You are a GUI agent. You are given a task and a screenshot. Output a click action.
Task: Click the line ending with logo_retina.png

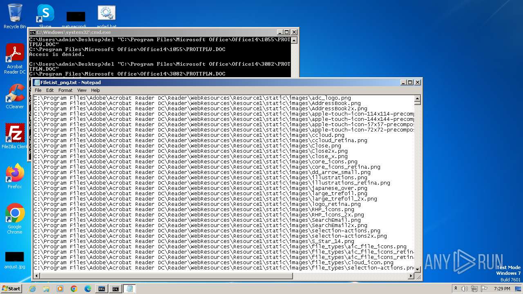pyautogui.click(x=197, y=204)
